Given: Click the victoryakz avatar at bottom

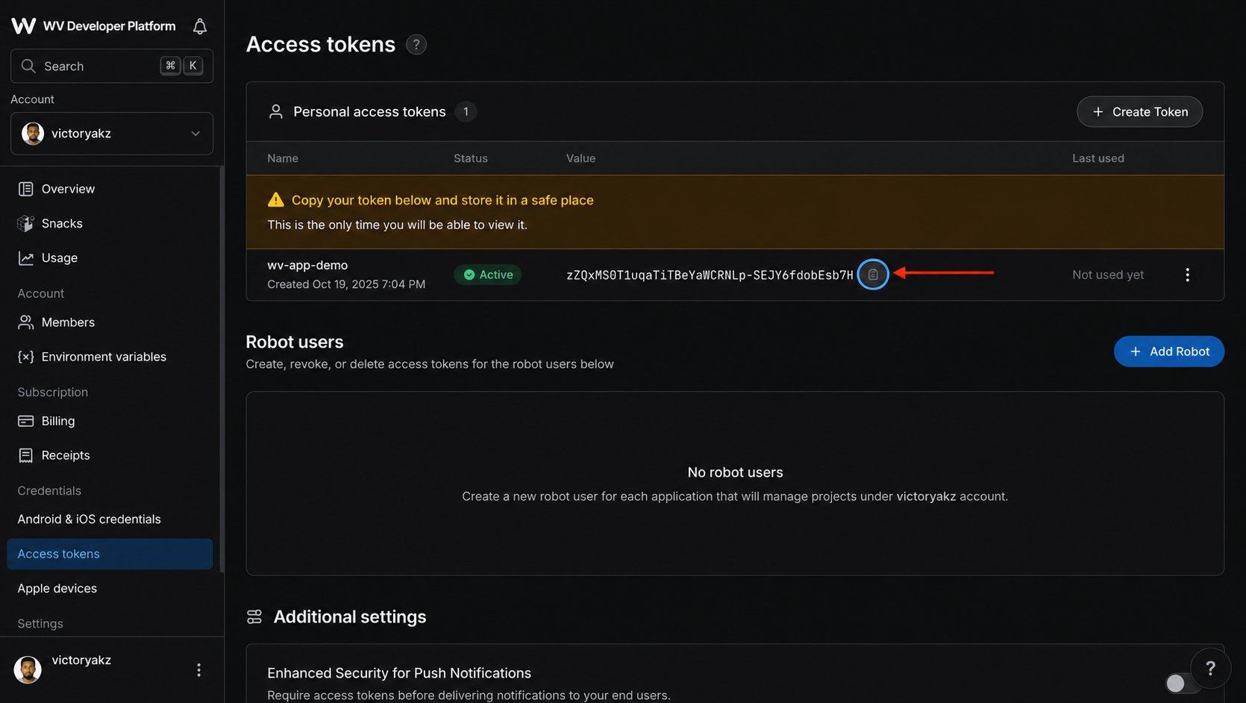Looking at the screenshot, I should [x=28, y=669].
